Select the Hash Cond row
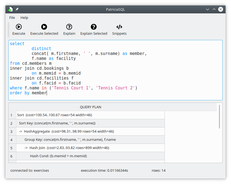The height and width of the screenshot is (184, 231). [82, 156]
